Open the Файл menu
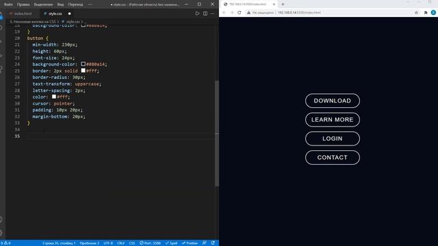Viewport: 438px width, 246px height. (8, 5)
